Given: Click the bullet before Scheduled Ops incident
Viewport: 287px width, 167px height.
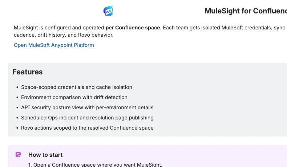Looking at the screenshot, I should pyautogui.click(x=17, y=118).
